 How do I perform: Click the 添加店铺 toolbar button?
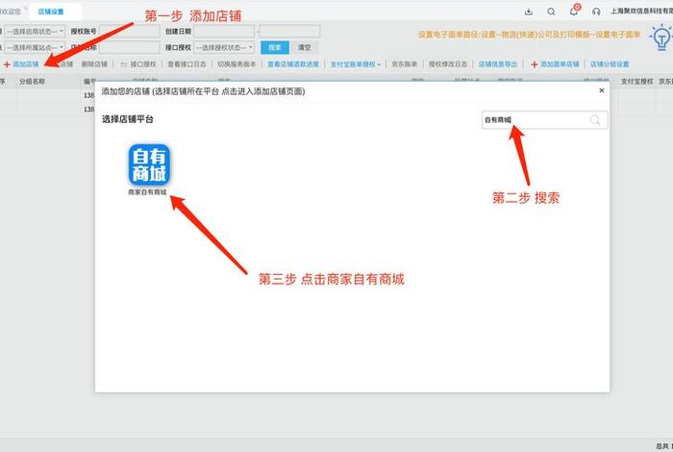[21, 64]
